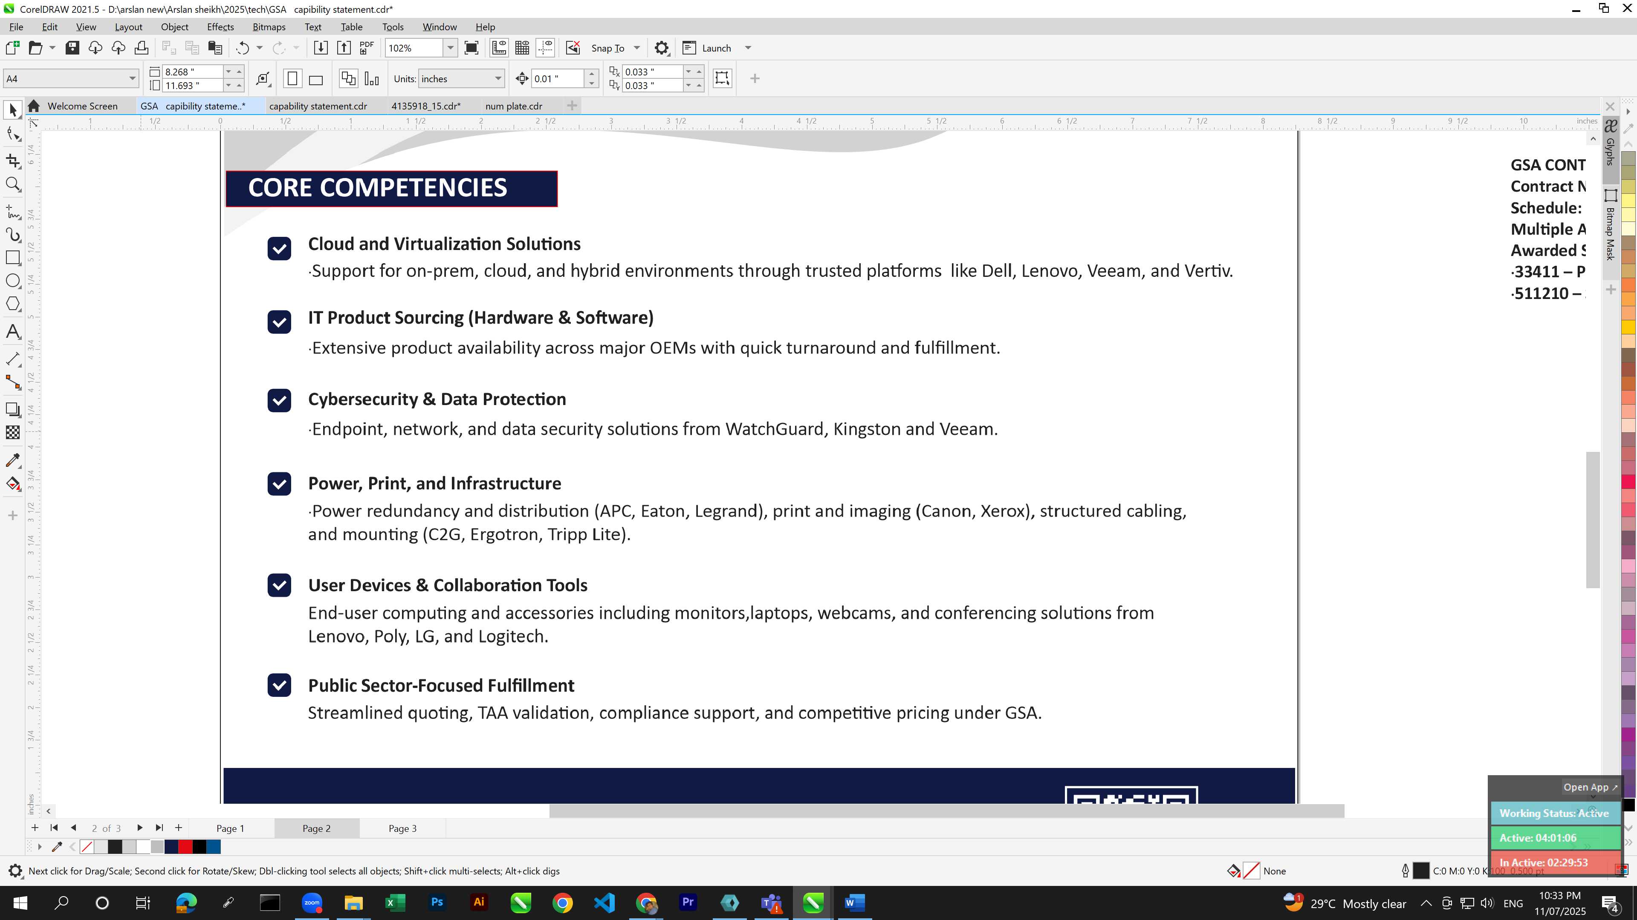1637x920 pixels.
Task: Go to the last page arrow
Action: (159, 828)
